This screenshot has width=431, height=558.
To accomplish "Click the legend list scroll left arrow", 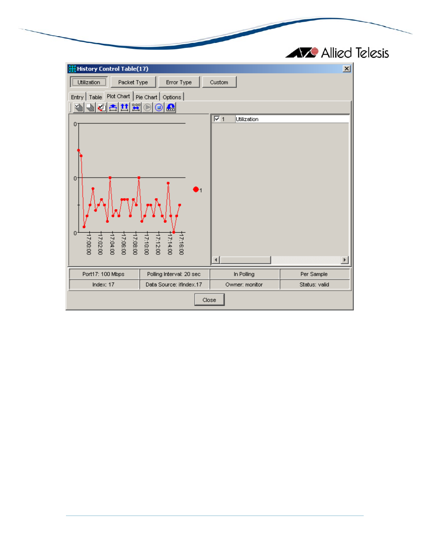I will pos(216,260).
